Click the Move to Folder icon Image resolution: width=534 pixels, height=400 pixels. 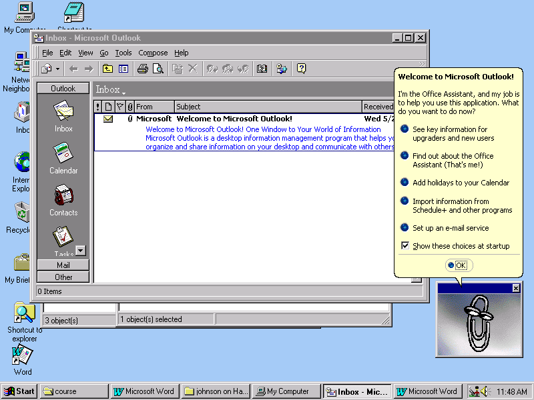click(178, 69)
